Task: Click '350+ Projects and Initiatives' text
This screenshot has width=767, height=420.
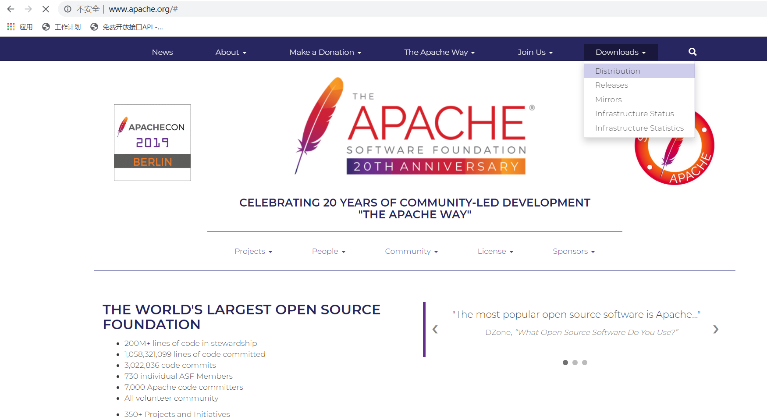Action: point(177,414)
